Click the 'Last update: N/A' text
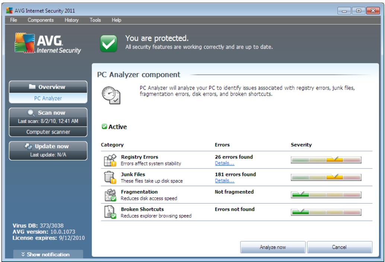This screenshot has height=262, width=385. 48,155
